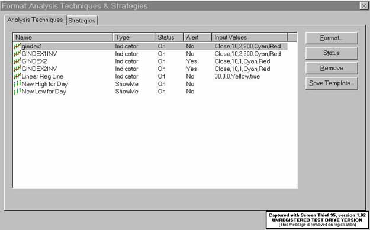
Task: Click the Yes alert value for GINDEX2
Action: coord(191,61)
